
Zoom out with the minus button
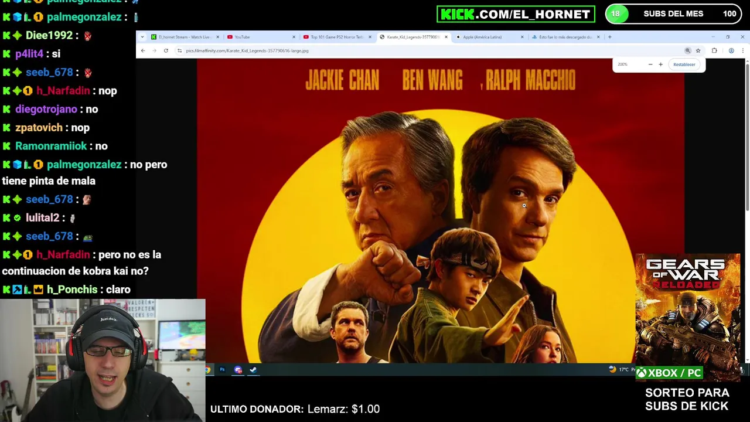[x=650, y=64]
